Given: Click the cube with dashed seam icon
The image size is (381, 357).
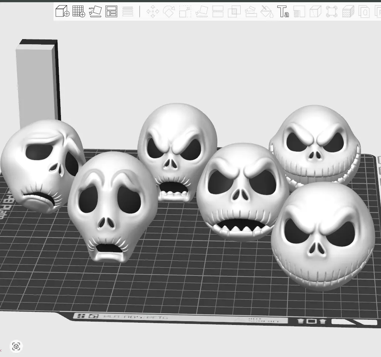Looking at the screenshot, I should 316,11.
